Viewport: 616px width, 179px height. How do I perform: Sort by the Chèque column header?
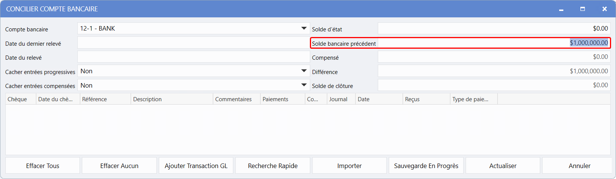click(x=21, y=99)
